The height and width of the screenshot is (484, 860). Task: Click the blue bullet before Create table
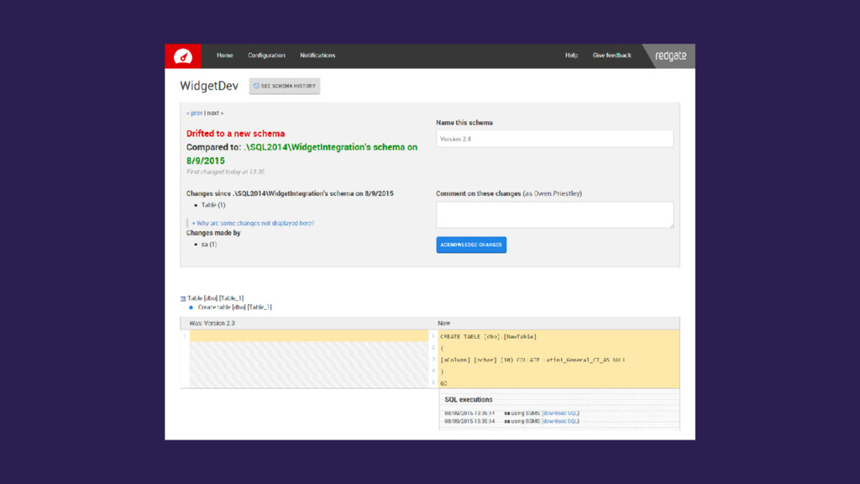click(191, 308)
